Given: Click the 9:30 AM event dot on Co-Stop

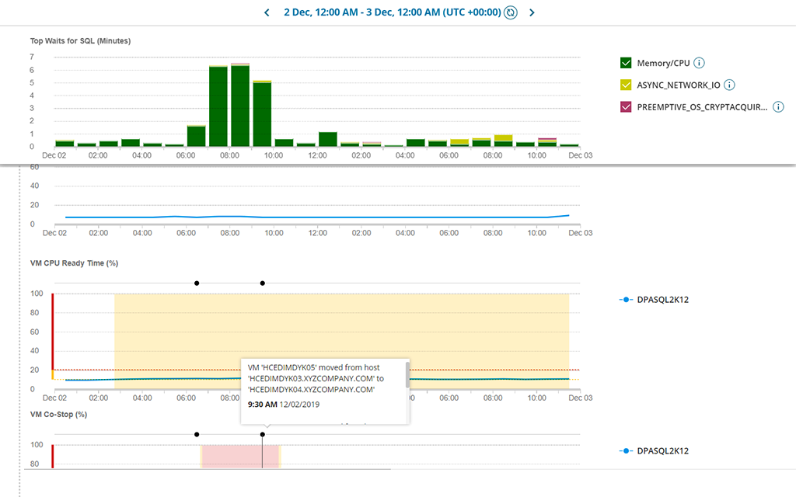Looking at the screenshot, I should tap(263, 435).
